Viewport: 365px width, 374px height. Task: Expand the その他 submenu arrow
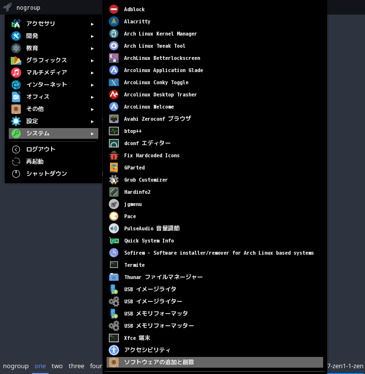point(92,109)
